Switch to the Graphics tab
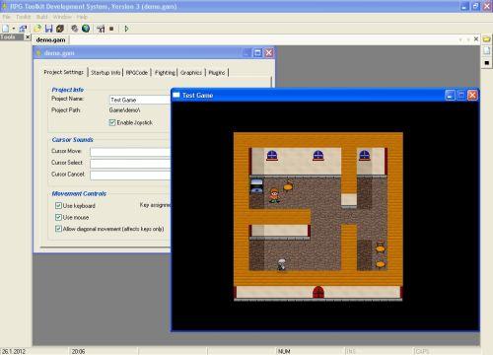The image size is (493, 355). coord(191,72)
